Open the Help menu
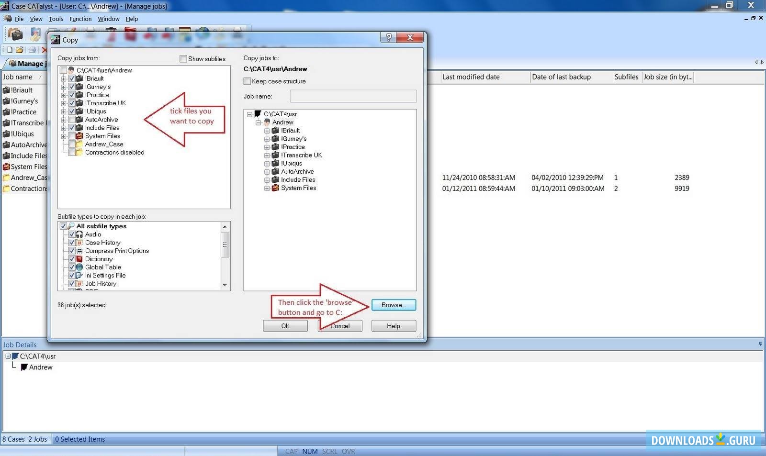The width and height of the screenshot is (766, 456). [x=132, y=19]
